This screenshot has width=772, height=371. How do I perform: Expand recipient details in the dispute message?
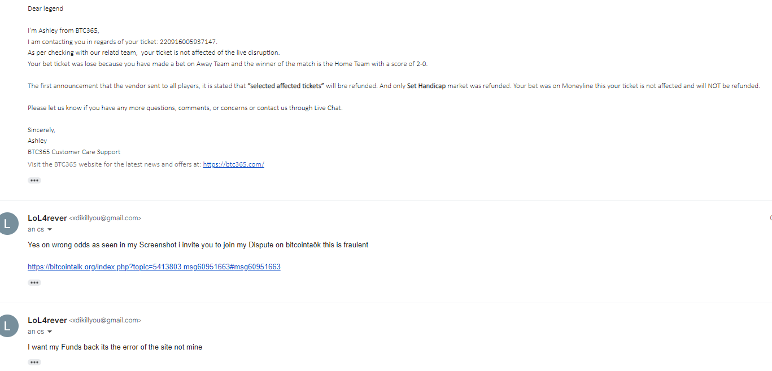pos(50,230)
